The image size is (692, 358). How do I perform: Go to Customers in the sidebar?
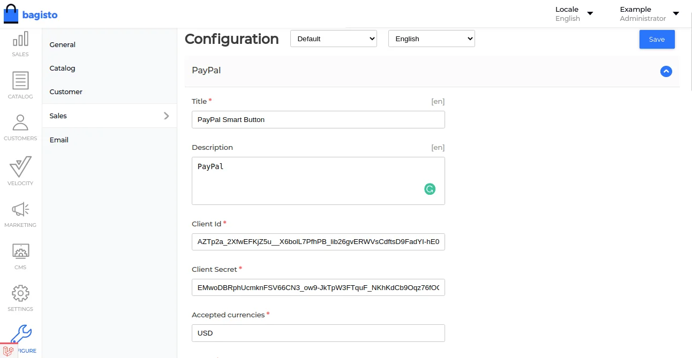tap(20, 127)
